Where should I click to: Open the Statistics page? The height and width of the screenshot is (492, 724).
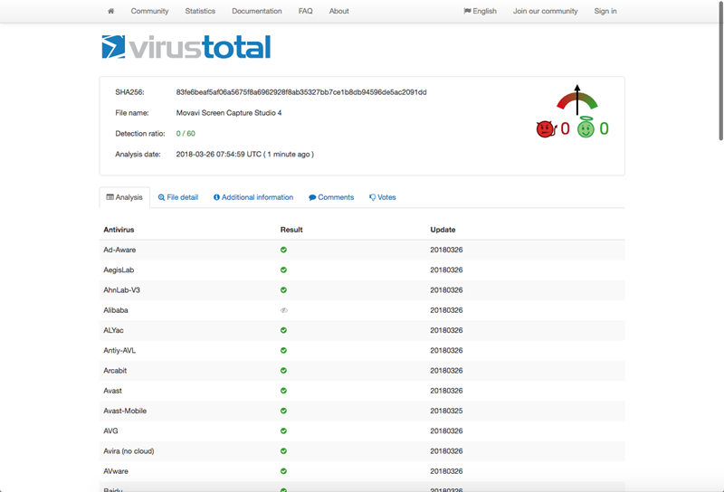(x=200, y=11)
